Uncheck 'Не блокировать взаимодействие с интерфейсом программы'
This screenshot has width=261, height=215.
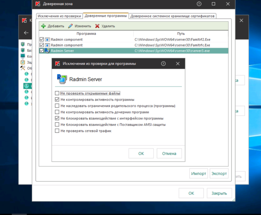click(x=57, y=118)
